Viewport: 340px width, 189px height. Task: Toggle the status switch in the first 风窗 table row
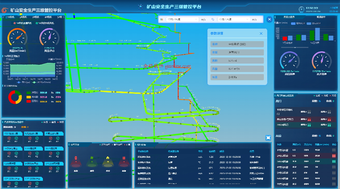pyautogui.click(x=334, y=150)
